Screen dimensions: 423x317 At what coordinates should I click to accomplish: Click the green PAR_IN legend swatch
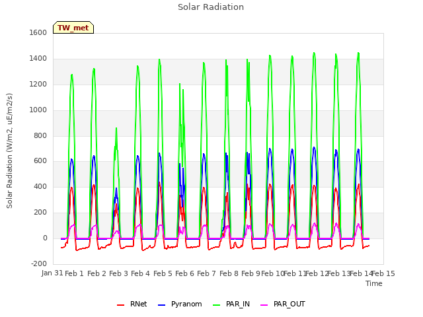[x=217, y=305]
